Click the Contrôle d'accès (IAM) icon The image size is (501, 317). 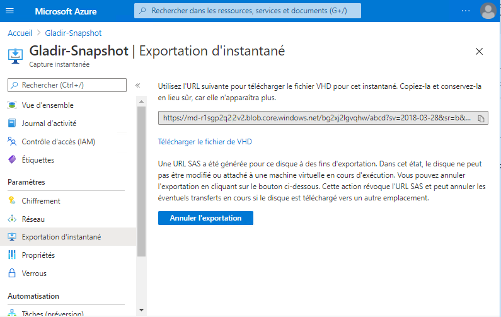12,142
